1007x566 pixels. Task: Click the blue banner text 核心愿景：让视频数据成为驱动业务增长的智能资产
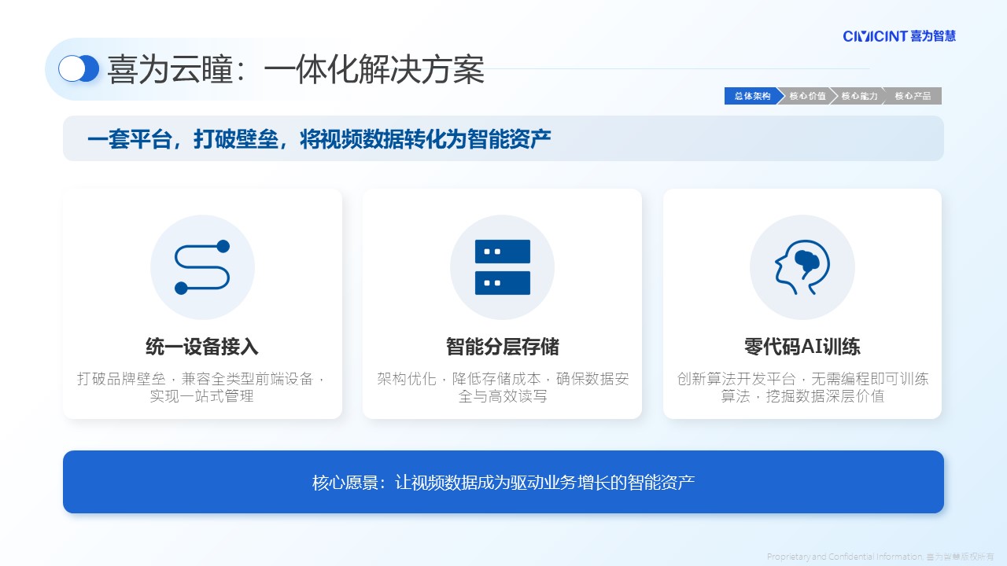tap(503, 482)
